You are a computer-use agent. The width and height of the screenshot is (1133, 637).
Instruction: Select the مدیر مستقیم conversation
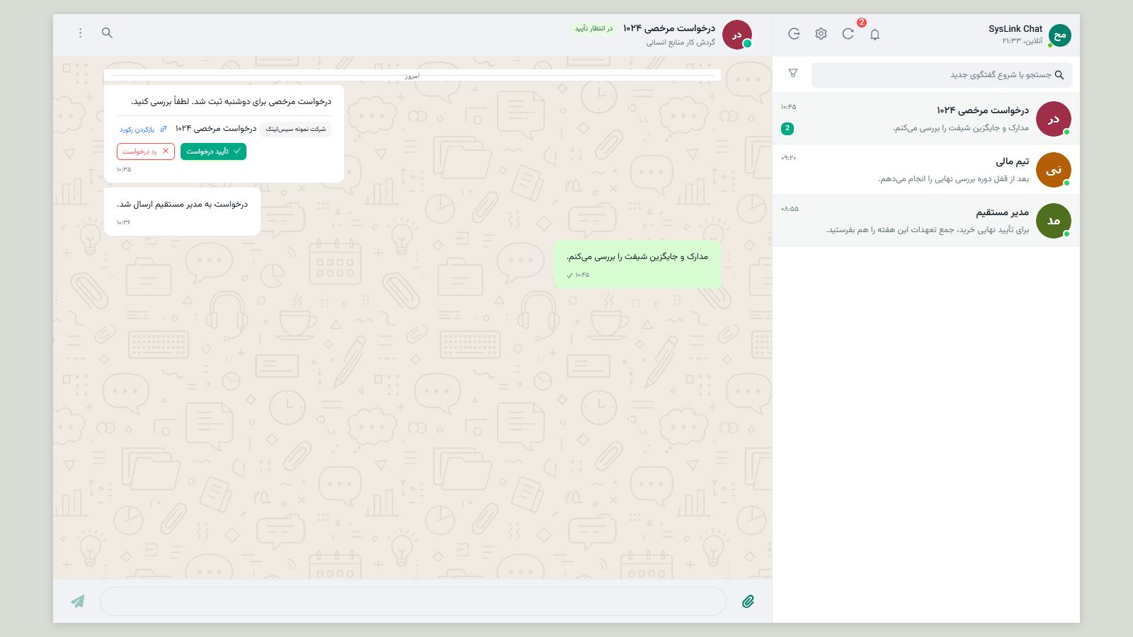point(926,221)
